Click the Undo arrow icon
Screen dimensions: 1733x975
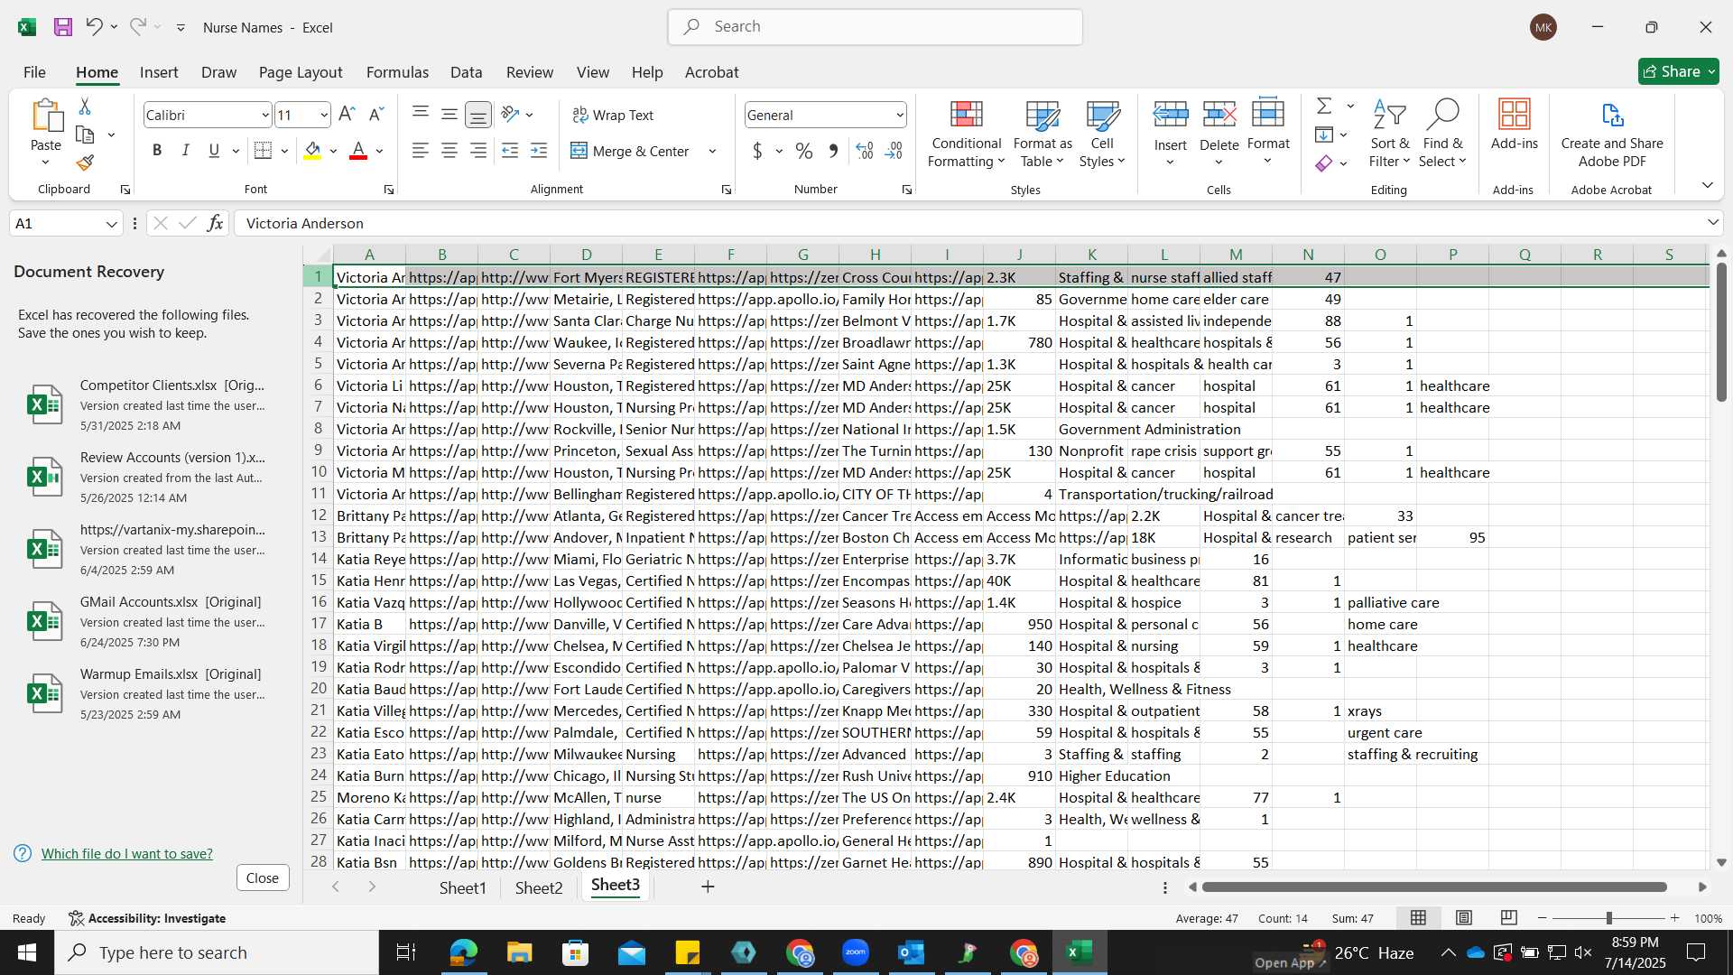[94, 27]
